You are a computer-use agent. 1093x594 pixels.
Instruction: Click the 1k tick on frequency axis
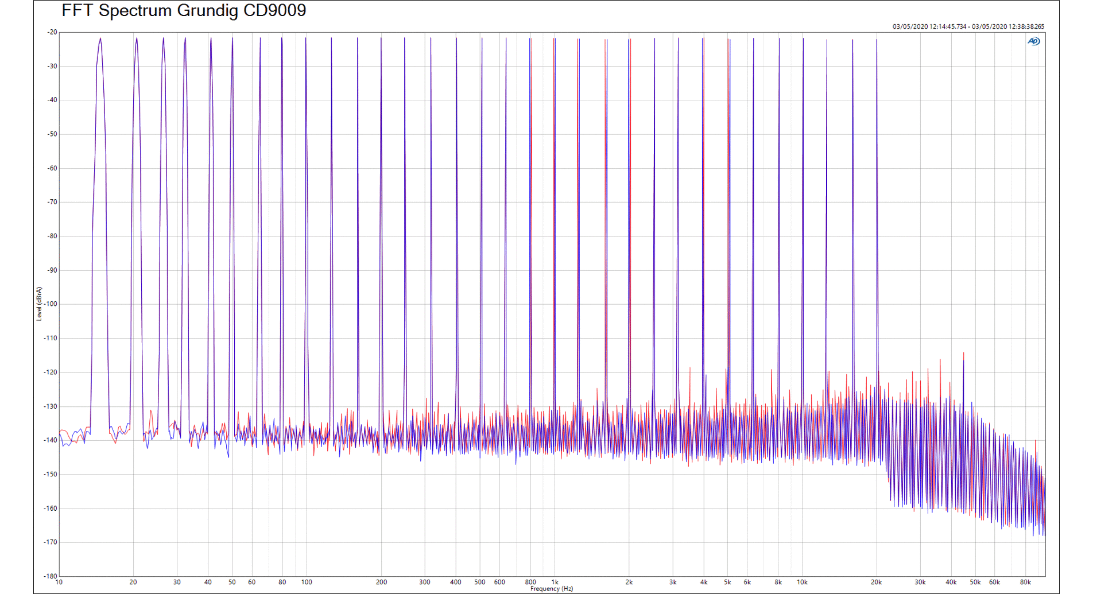tap(555, 582)
